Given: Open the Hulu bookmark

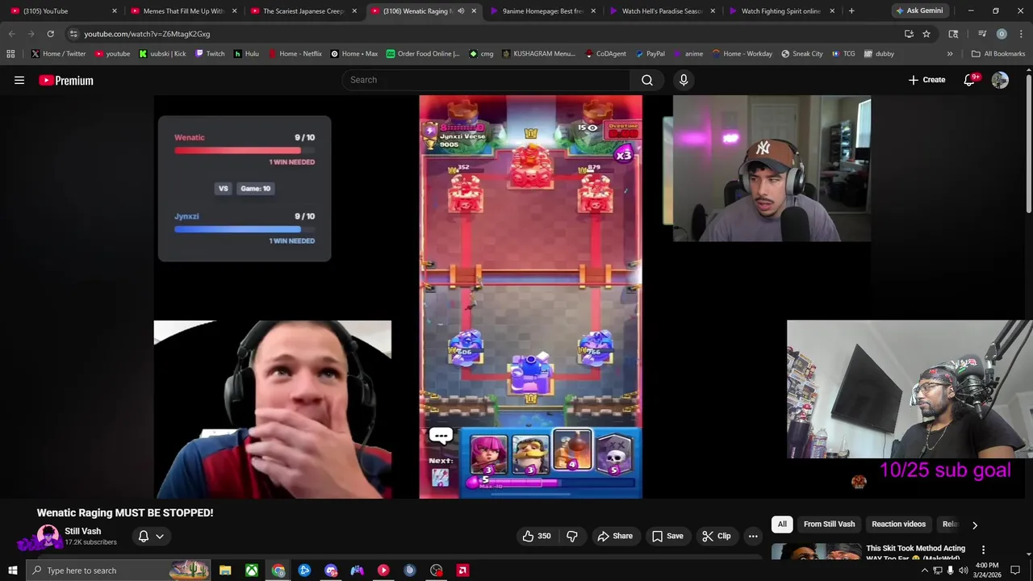Looking at the screenshot, I should click(x=246, y=54).
